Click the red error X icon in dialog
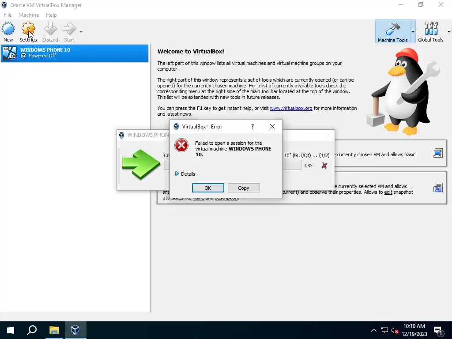Screen dimensions: 452x339 pyautogui.click(x=181, y=145)
